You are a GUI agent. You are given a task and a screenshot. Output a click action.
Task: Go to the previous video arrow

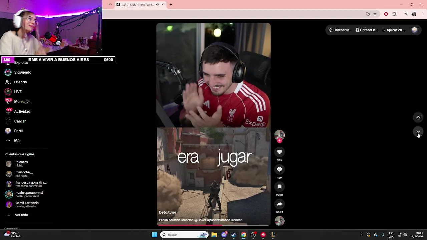[x=418, y=117]
